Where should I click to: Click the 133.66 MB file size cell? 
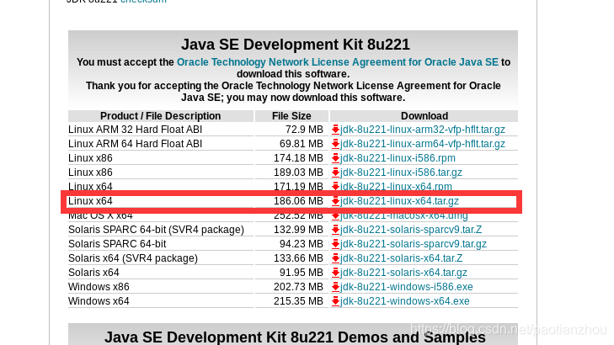(x=298, y=258)
